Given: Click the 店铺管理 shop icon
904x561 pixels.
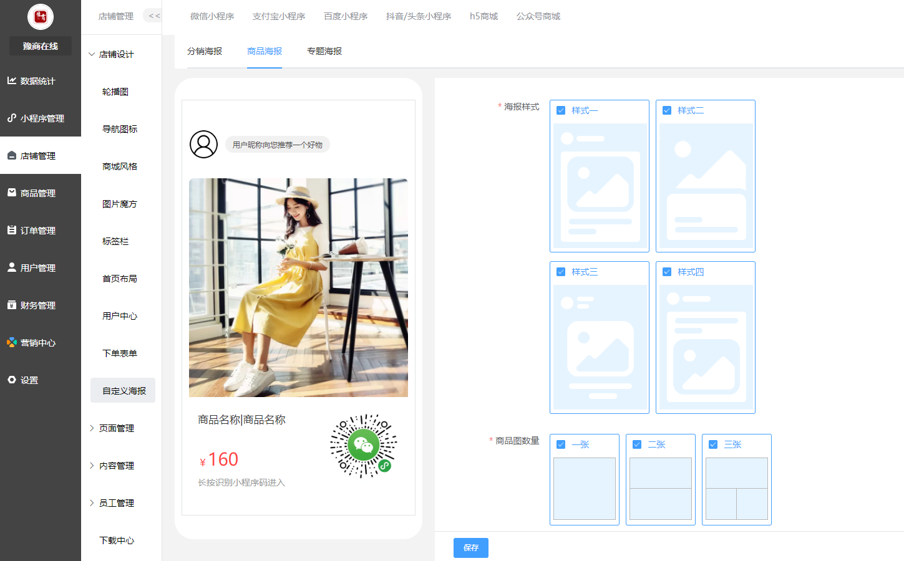Looking at the screenshot, I should (x=12, y=155).
